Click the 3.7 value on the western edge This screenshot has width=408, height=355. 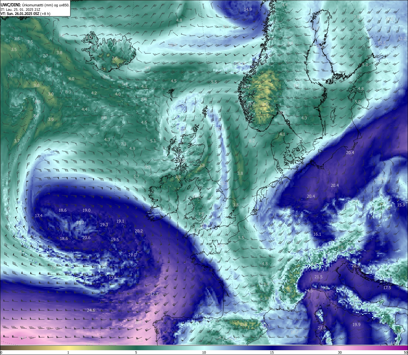coord(17,140)
